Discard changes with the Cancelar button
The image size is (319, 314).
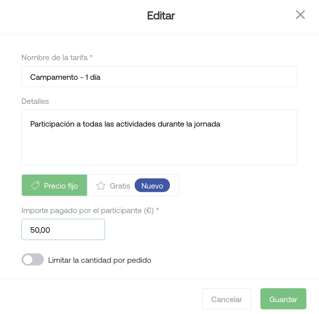pos(227,299)
